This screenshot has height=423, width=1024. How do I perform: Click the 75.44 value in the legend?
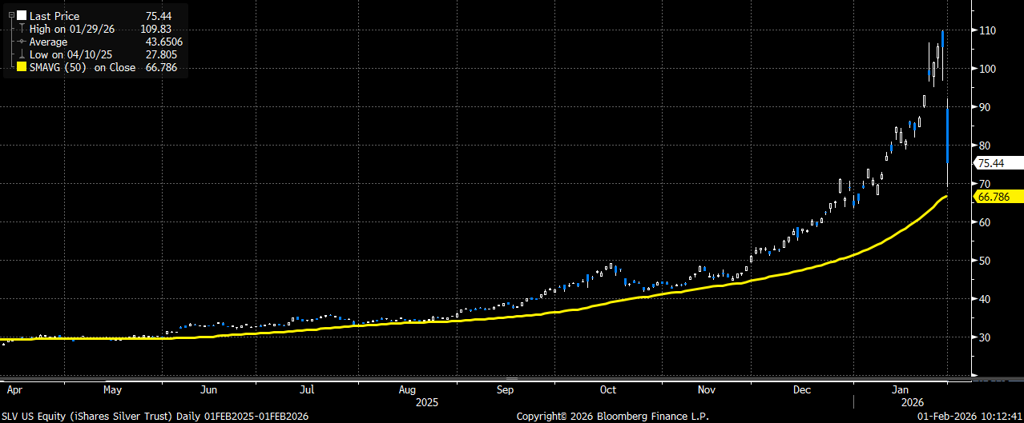point(160,15)
